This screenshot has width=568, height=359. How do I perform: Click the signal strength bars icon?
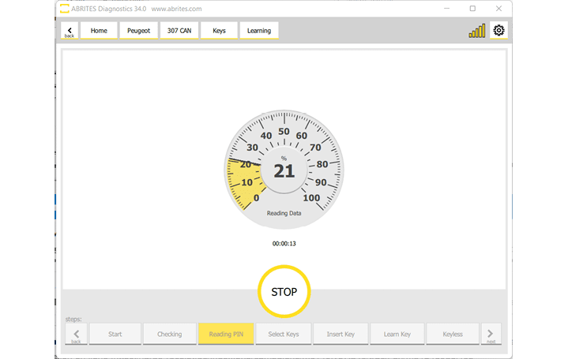[x=477, y=32]
